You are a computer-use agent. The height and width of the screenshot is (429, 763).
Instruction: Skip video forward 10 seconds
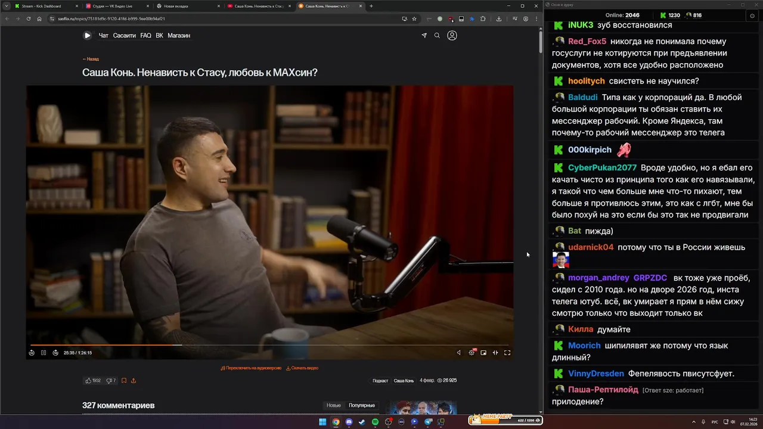pos(55,353)
